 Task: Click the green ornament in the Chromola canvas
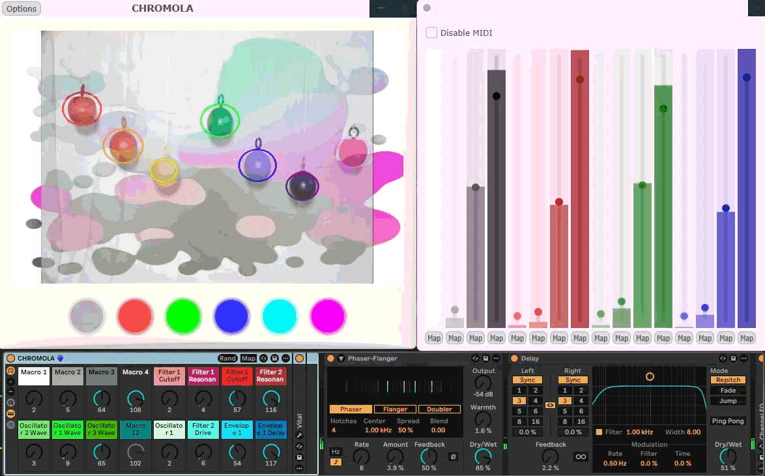(220, 120)
